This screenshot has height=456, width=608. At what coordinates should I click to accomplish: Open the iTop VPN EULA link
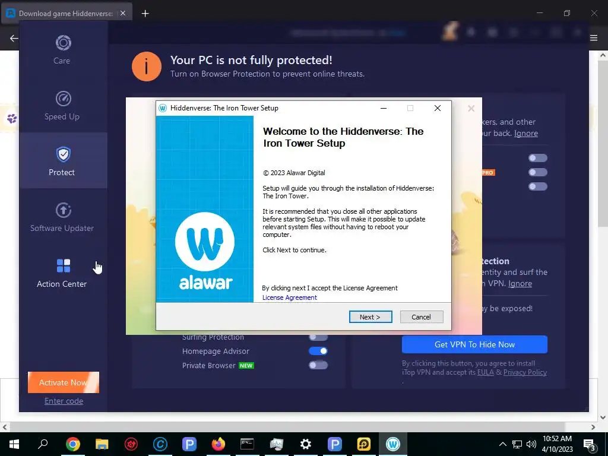[486, 372]
